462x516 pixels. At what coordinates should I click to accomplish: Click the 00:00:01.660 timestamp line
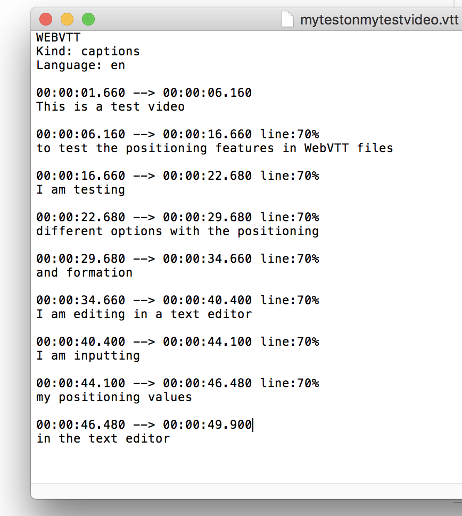click(144, 93)
